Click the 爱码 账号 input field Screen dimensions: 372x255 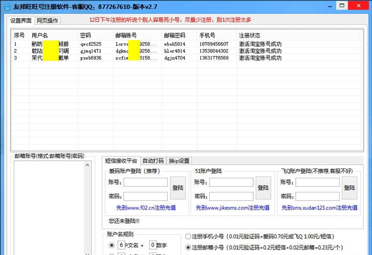[145, 182]
